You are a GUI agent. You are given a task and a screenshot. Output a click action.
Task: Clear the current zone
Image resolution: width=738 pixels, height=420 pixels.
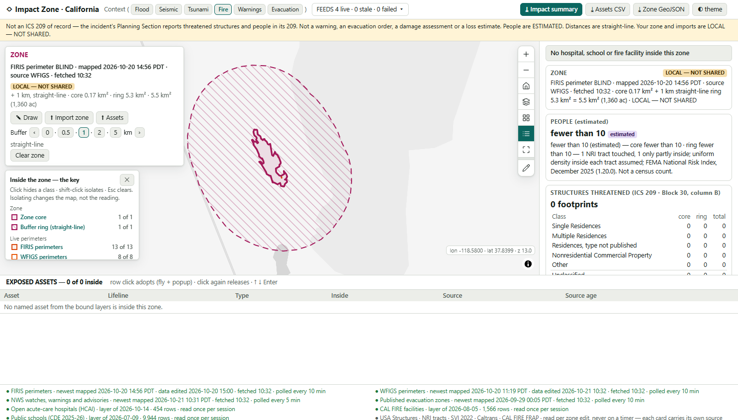coord(30,156)
